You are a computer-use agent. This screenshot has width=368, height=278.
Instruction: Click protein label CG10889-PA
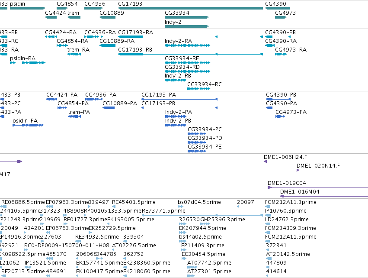pyautogui.click(x=120, y=103)
